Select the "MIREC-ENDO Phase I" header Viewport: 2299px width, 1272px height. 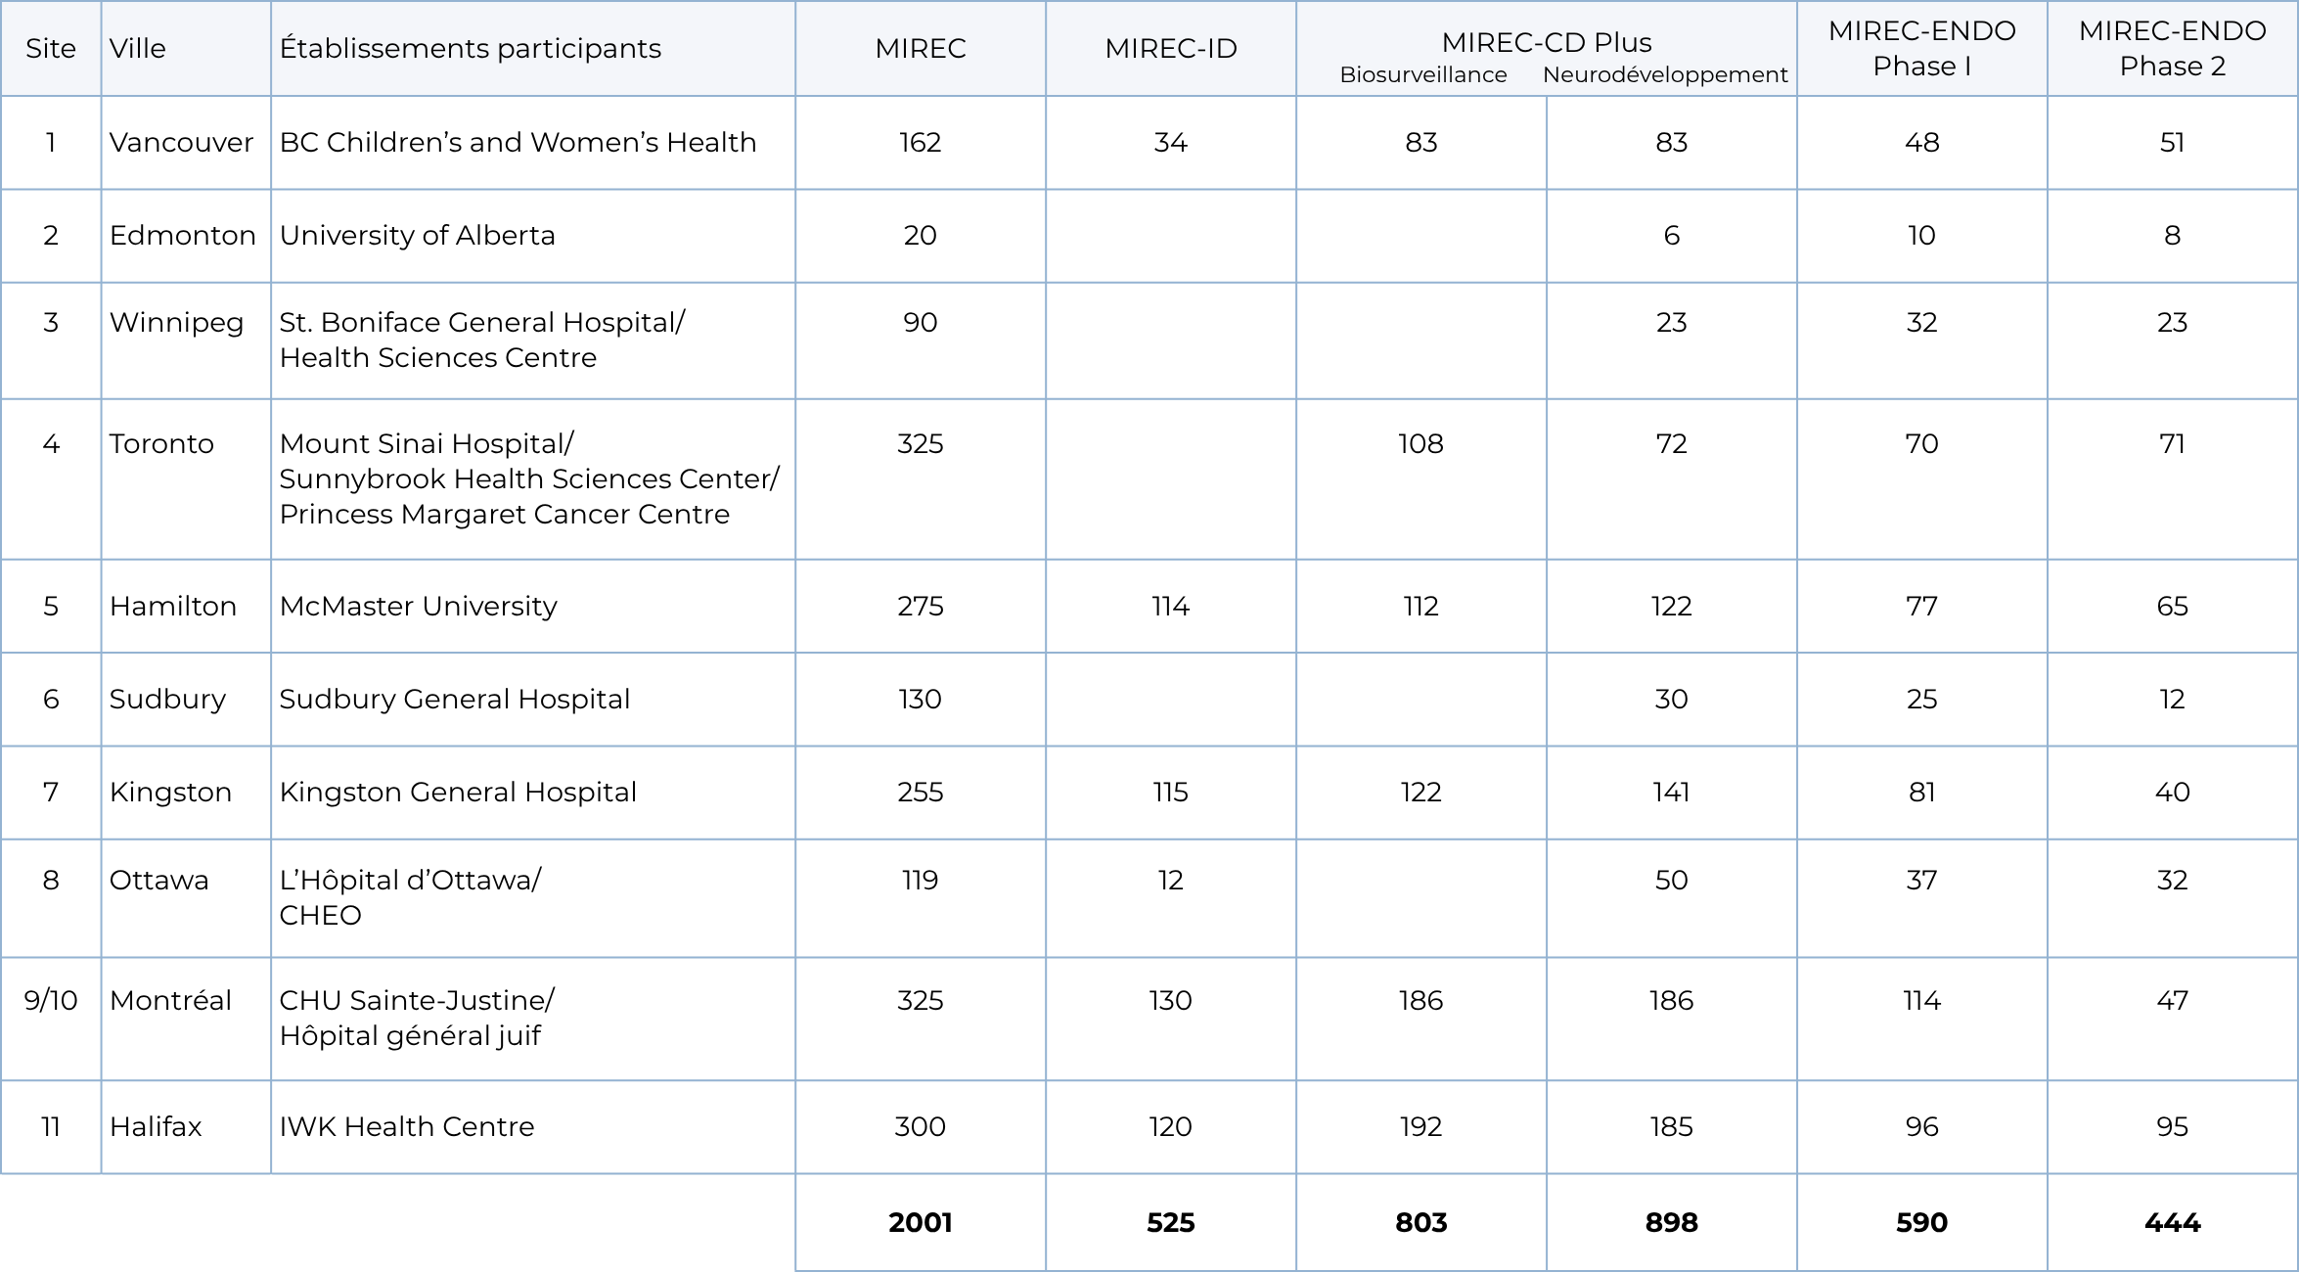pos(1922,49)
